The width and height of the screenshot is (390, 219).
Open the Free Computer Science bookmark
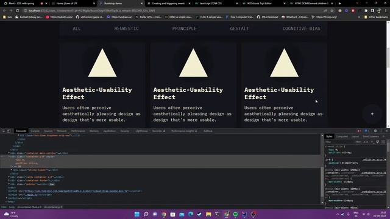coord(239,17)
